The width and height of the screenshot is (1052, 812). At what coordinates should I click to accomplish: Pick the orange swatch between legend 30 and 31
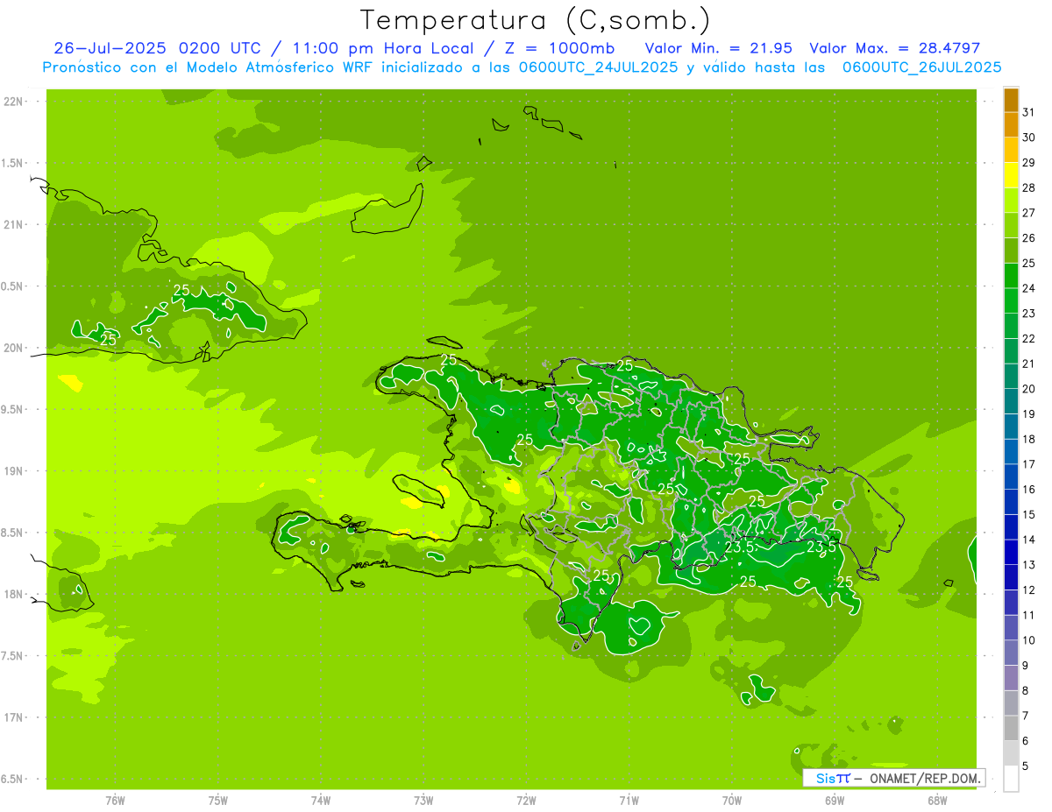[x=1011, y=125]
